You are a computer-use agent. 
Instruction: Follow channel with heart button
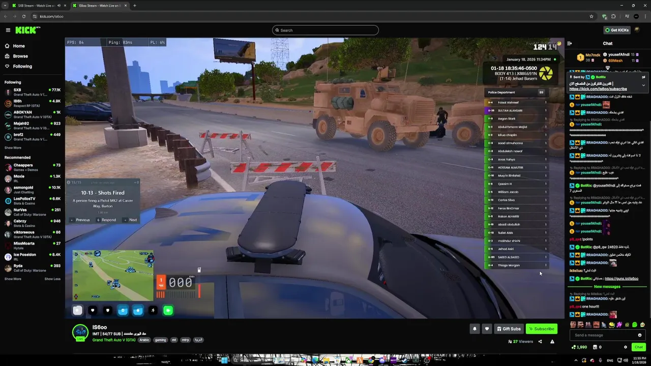point(487,329)
